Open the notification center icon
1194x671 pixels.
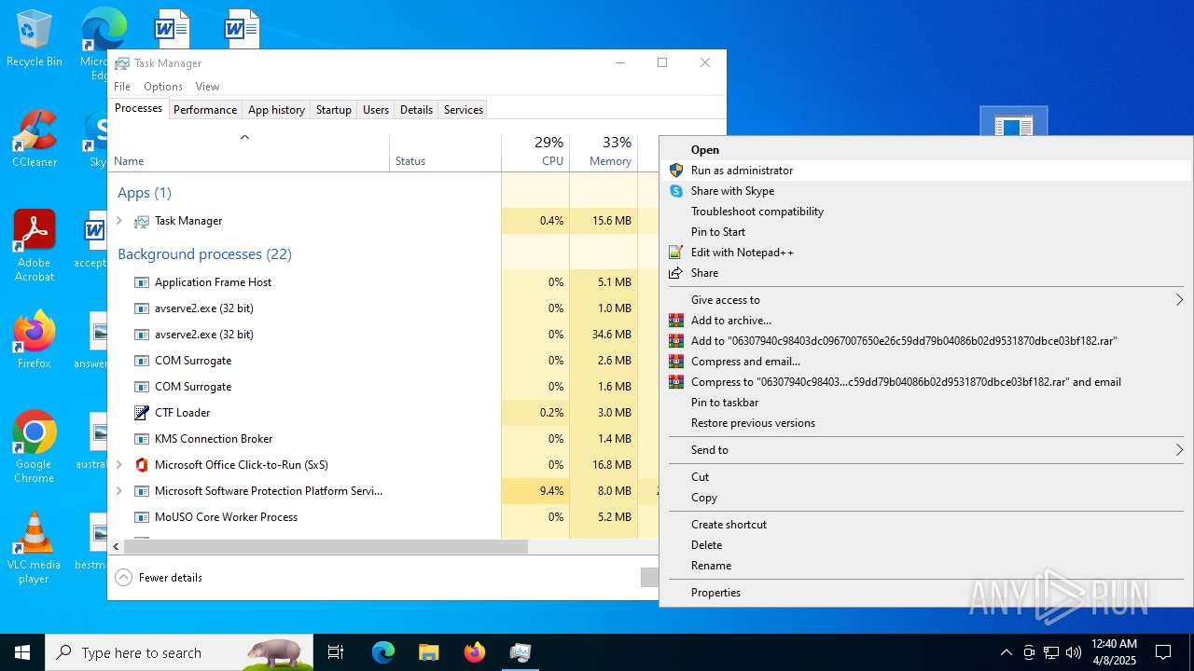pos(1163,652)
